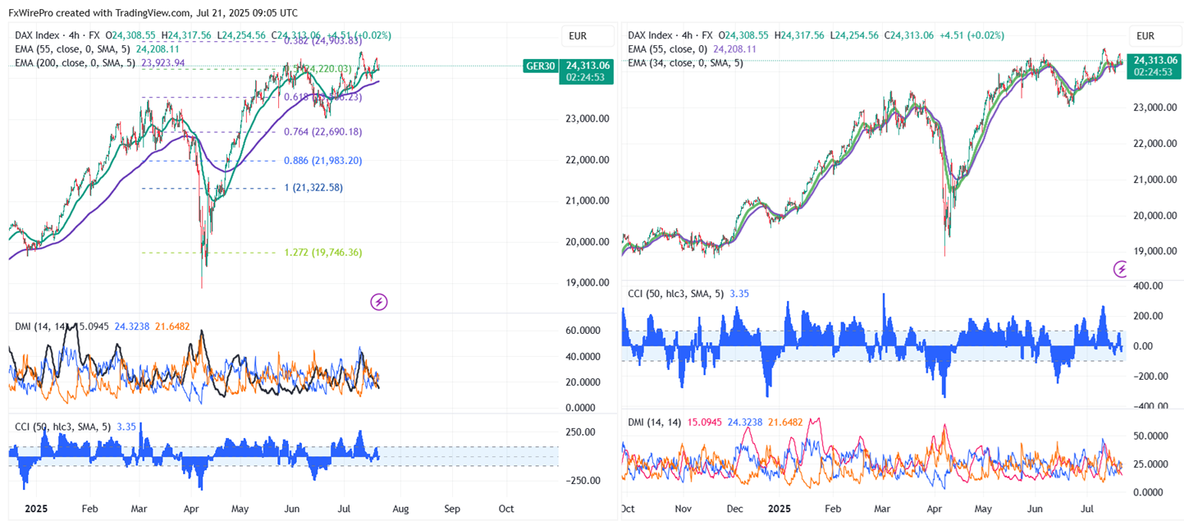
Task: Click Apr on left chart time axis
Action: click(190, 509)
